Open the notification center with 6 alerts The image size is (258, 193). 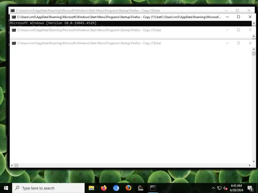250,188
